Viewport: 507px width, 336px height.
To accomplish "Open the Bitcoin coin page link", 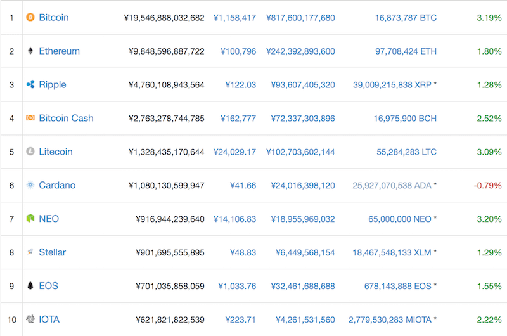I will 54,18.
